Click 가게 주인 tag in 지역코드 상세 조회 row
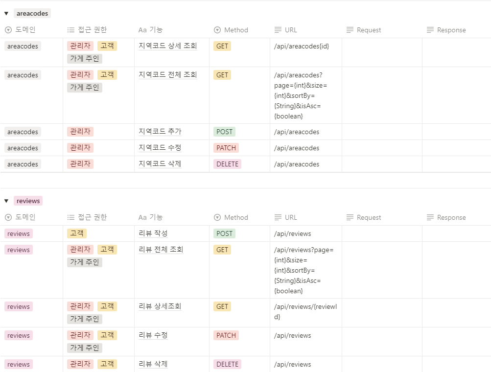The image size is (491, 372). (x=85, y=59)
